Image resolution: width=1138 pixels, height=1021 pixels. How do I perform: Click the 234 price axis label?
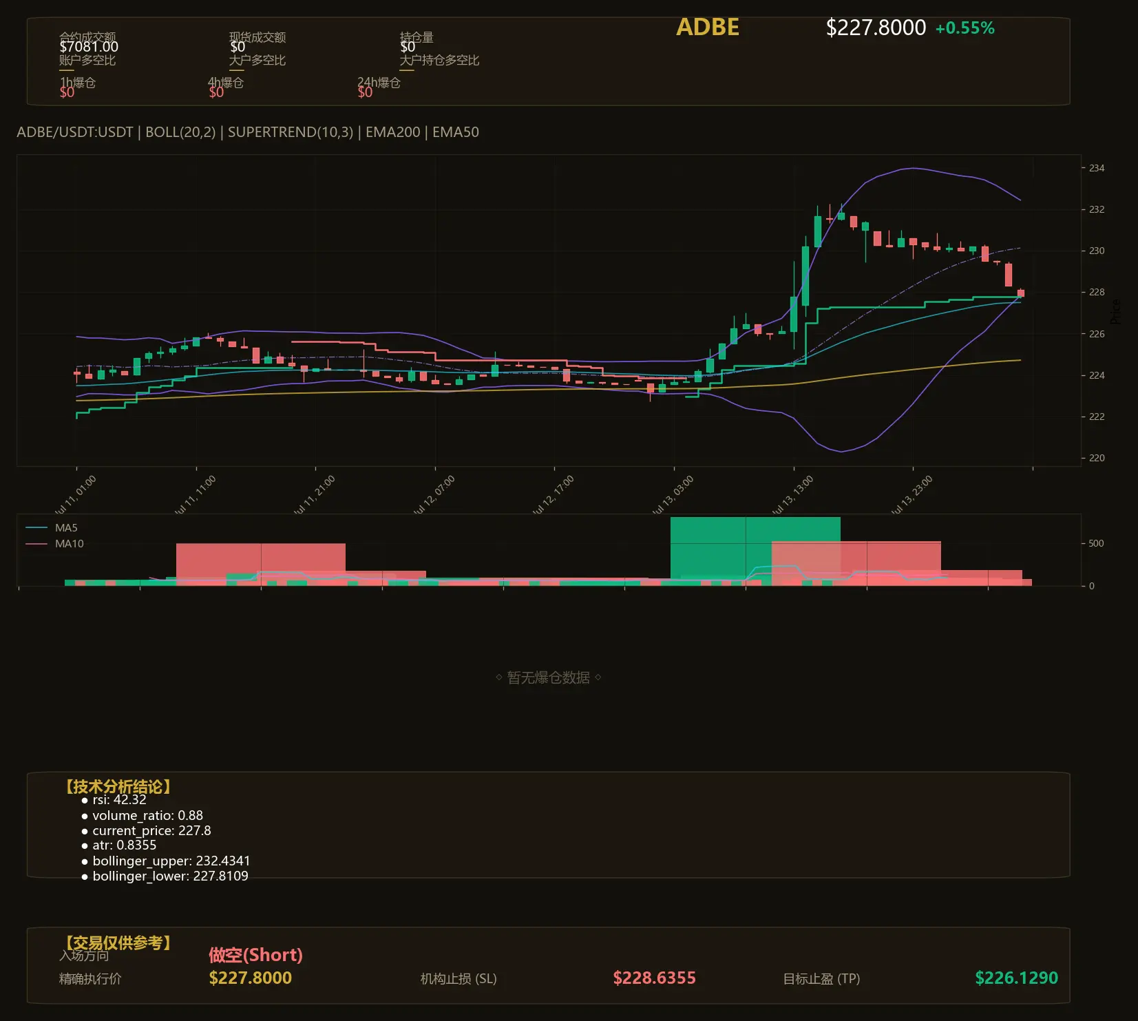1097,168
